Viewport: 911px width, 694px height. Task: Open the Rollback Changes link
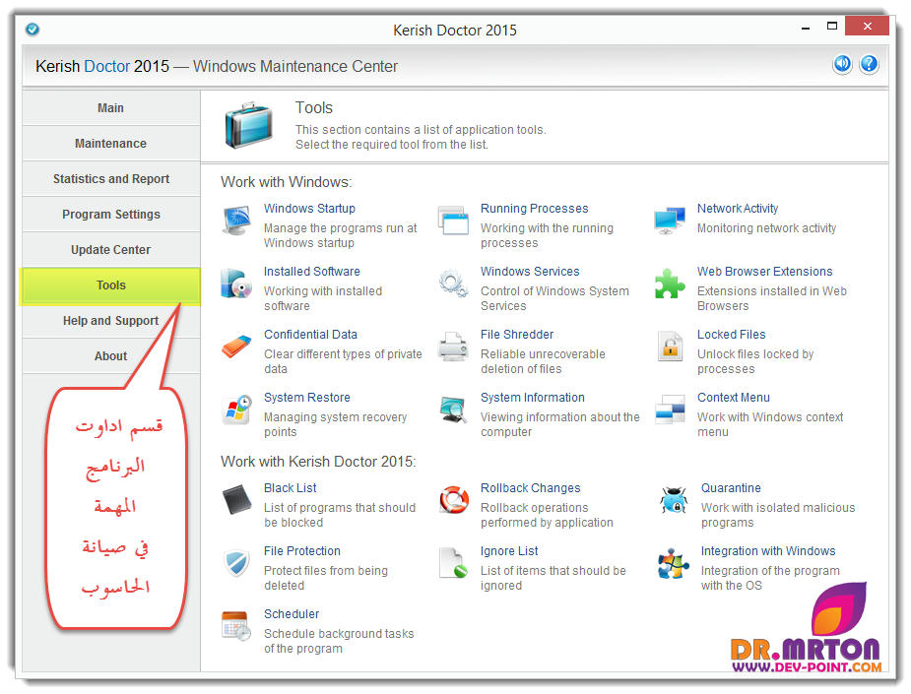530,488
